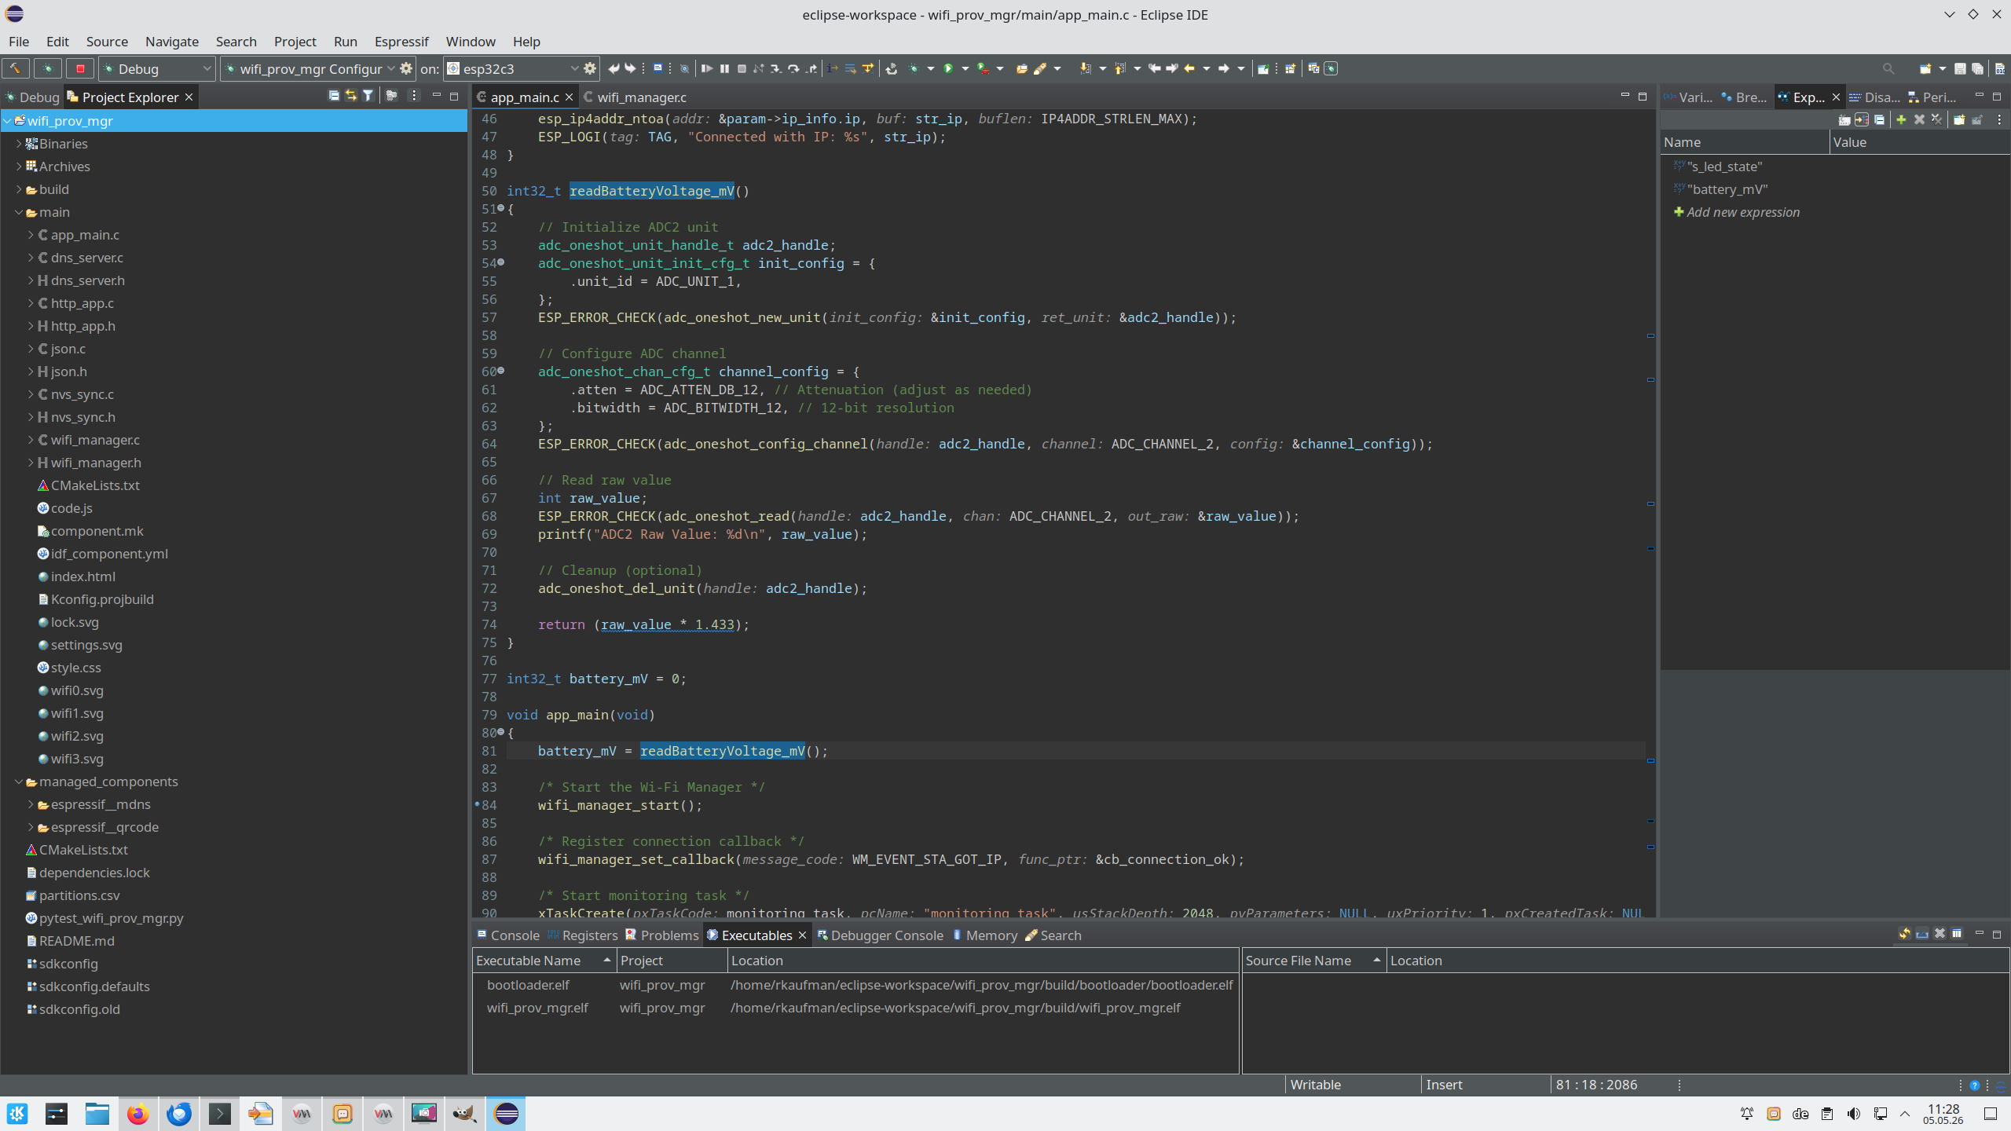Switch to the Memory tab
The height and width of the screenshot is (1131, 2011).
click(x=984, y=935)
